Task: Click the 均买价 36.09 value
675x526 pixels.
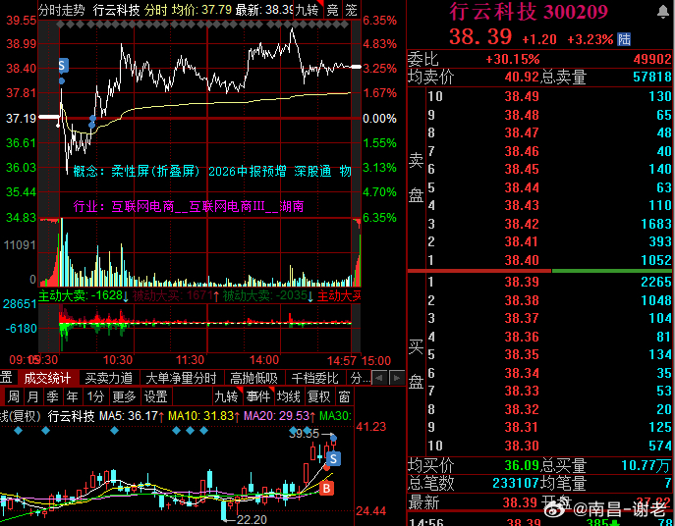Action: (522, 465)
